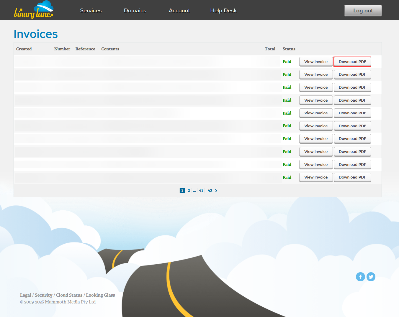Screen dimensions: 399x317
Task: Open the Help Desk menu
Action: coord(223,11)
